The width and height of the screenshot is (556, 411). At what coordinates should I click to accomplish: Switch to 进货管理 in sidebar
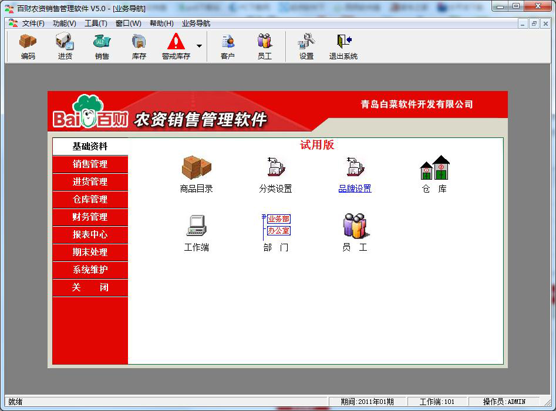tap(90, 182)
